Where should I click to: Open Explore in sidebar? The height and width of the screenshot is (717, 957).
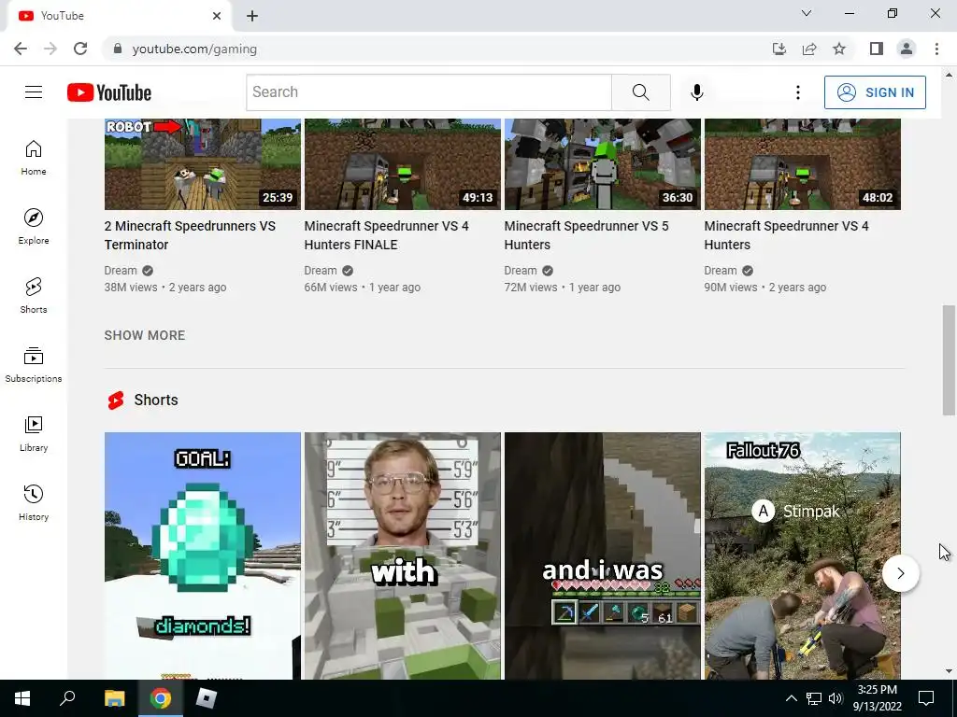(34, 227)
